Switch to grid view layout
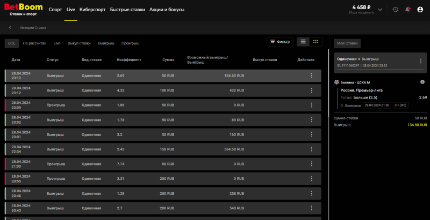The height and width of the screenshot is (220, 430). click(x=316, y=42)
